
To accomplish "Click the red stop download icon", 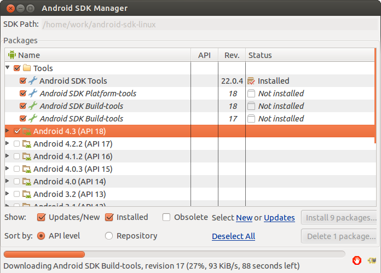I will tap(357, 259).
